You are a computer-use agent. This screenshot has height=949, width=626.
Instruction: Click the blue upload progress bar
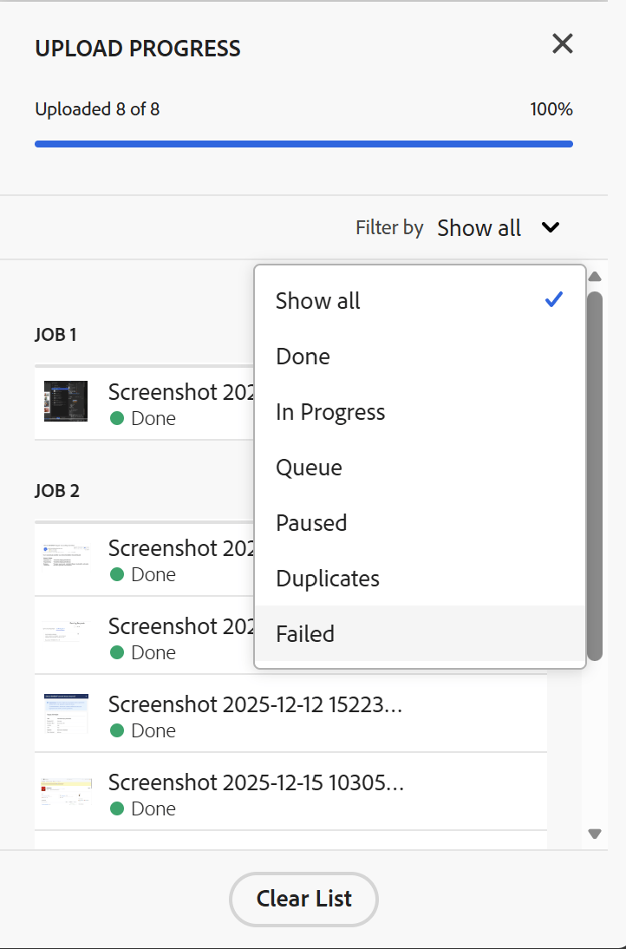[x=303, y=142]
